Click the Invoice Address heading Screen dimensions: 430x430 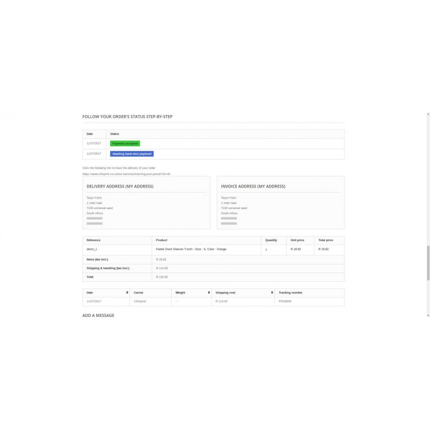pos(253,186)
